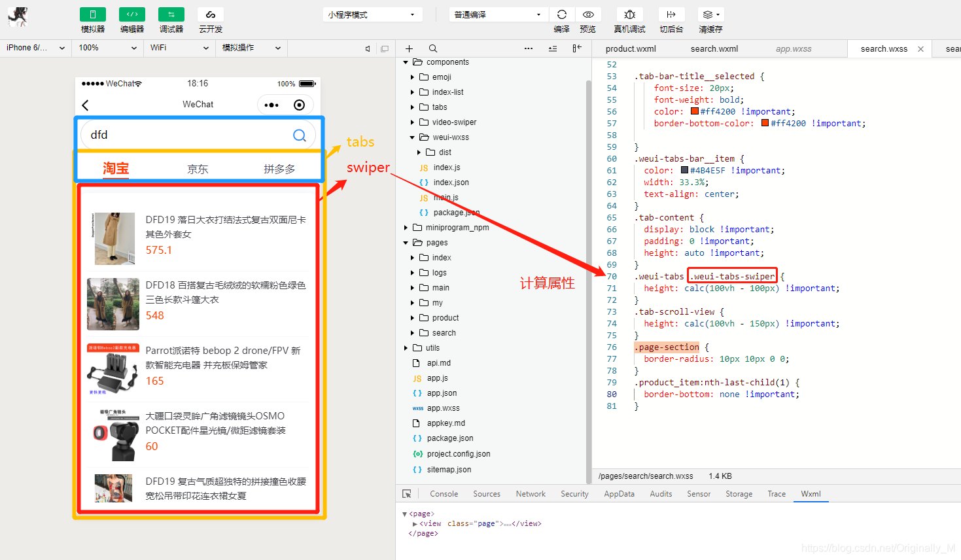Click the user avatar in top-left
This screenshot has height=560, width=961.
(x=18, y=18)
